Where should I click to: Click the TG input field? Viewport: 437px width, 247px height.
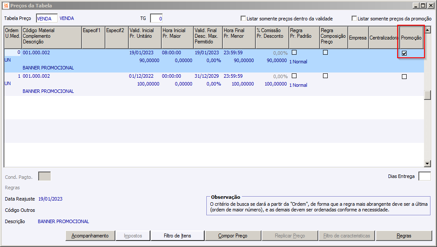[156, 18]
